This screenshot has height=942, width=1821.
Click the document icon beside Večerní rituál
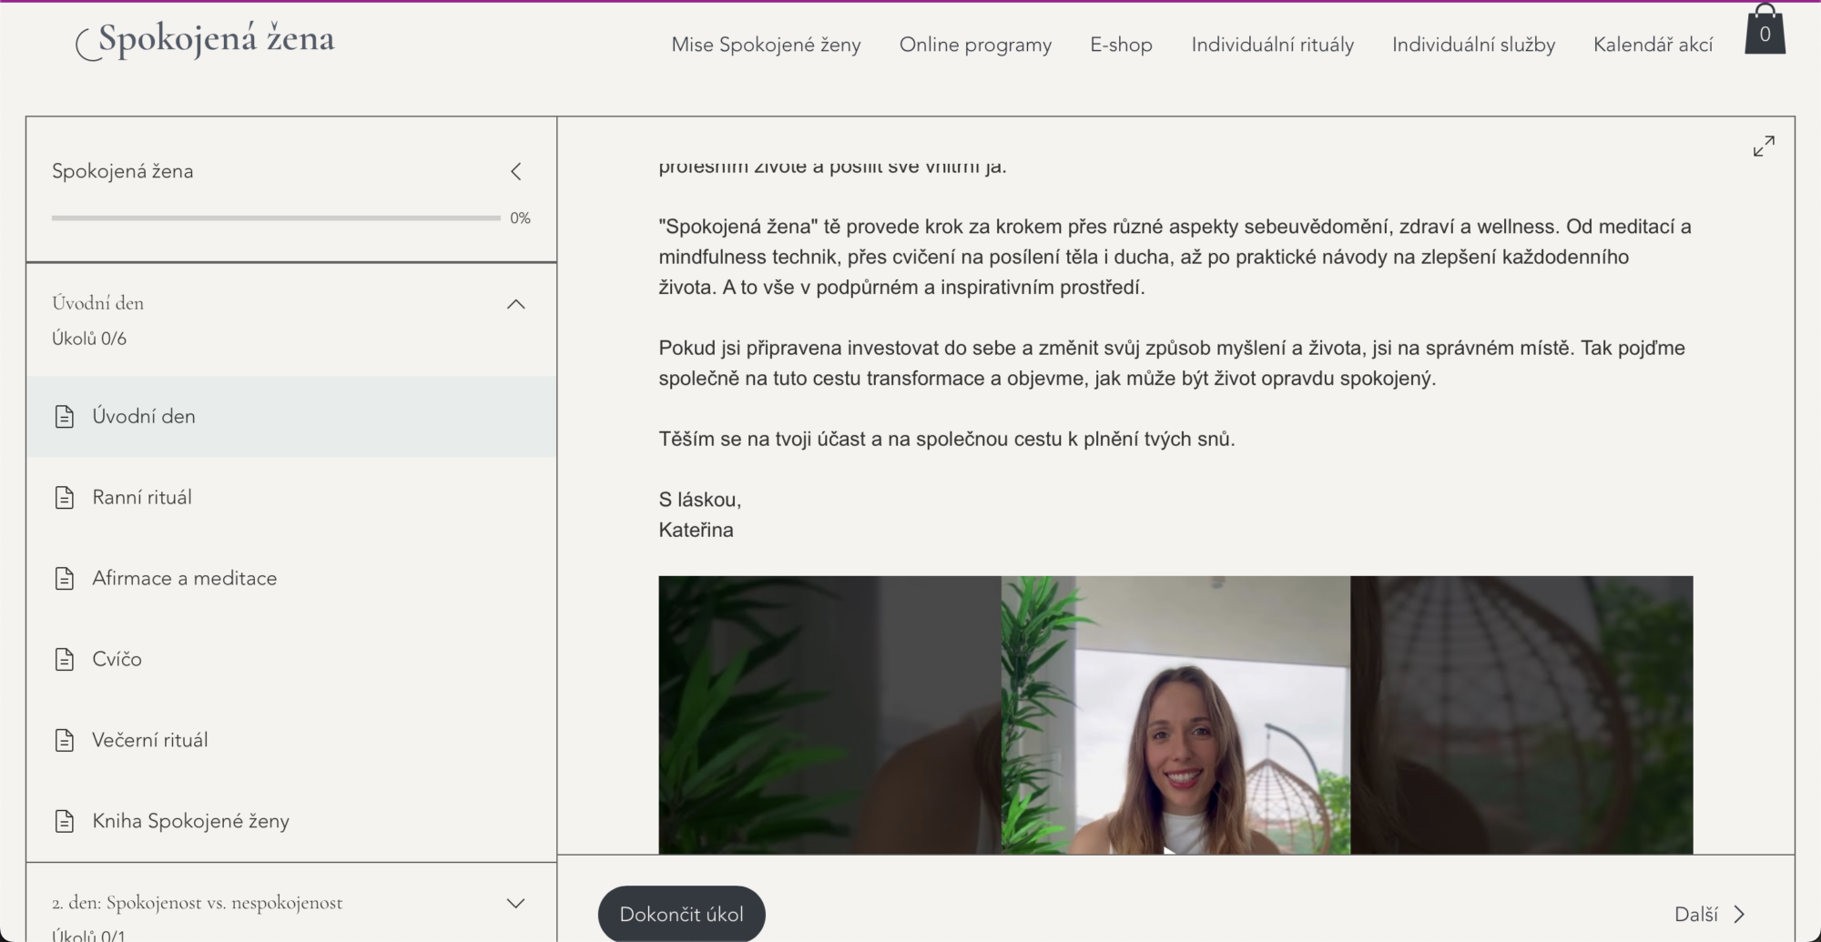pos(65,741)
